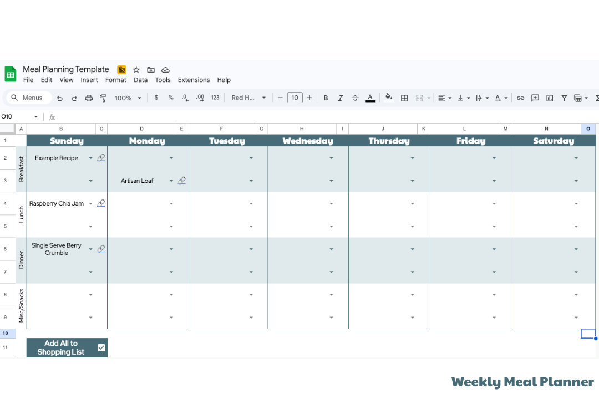Click the undo arrow icon
The height and width of the screenshot is (399, 599).
coord(59,98)
